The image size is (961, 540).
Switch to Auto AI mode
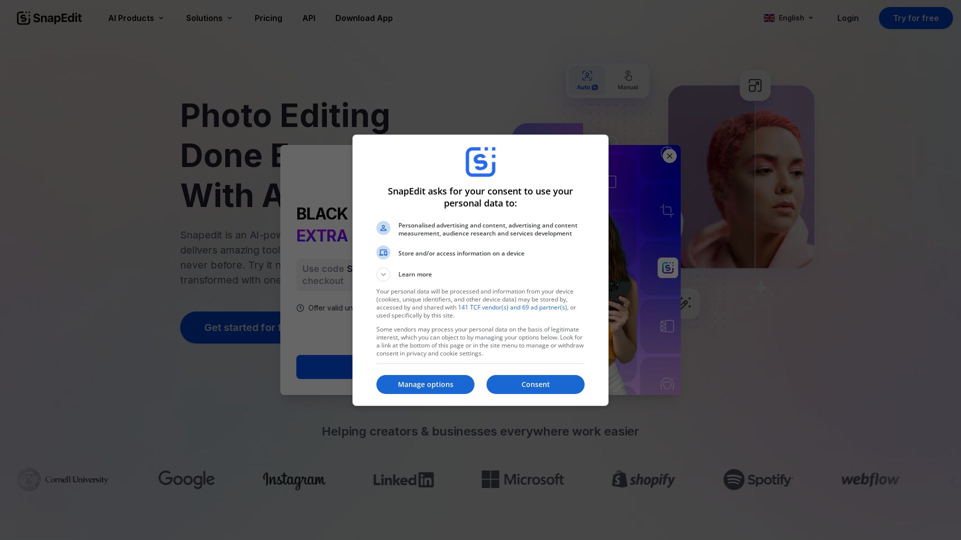click(x=587, y=80)
